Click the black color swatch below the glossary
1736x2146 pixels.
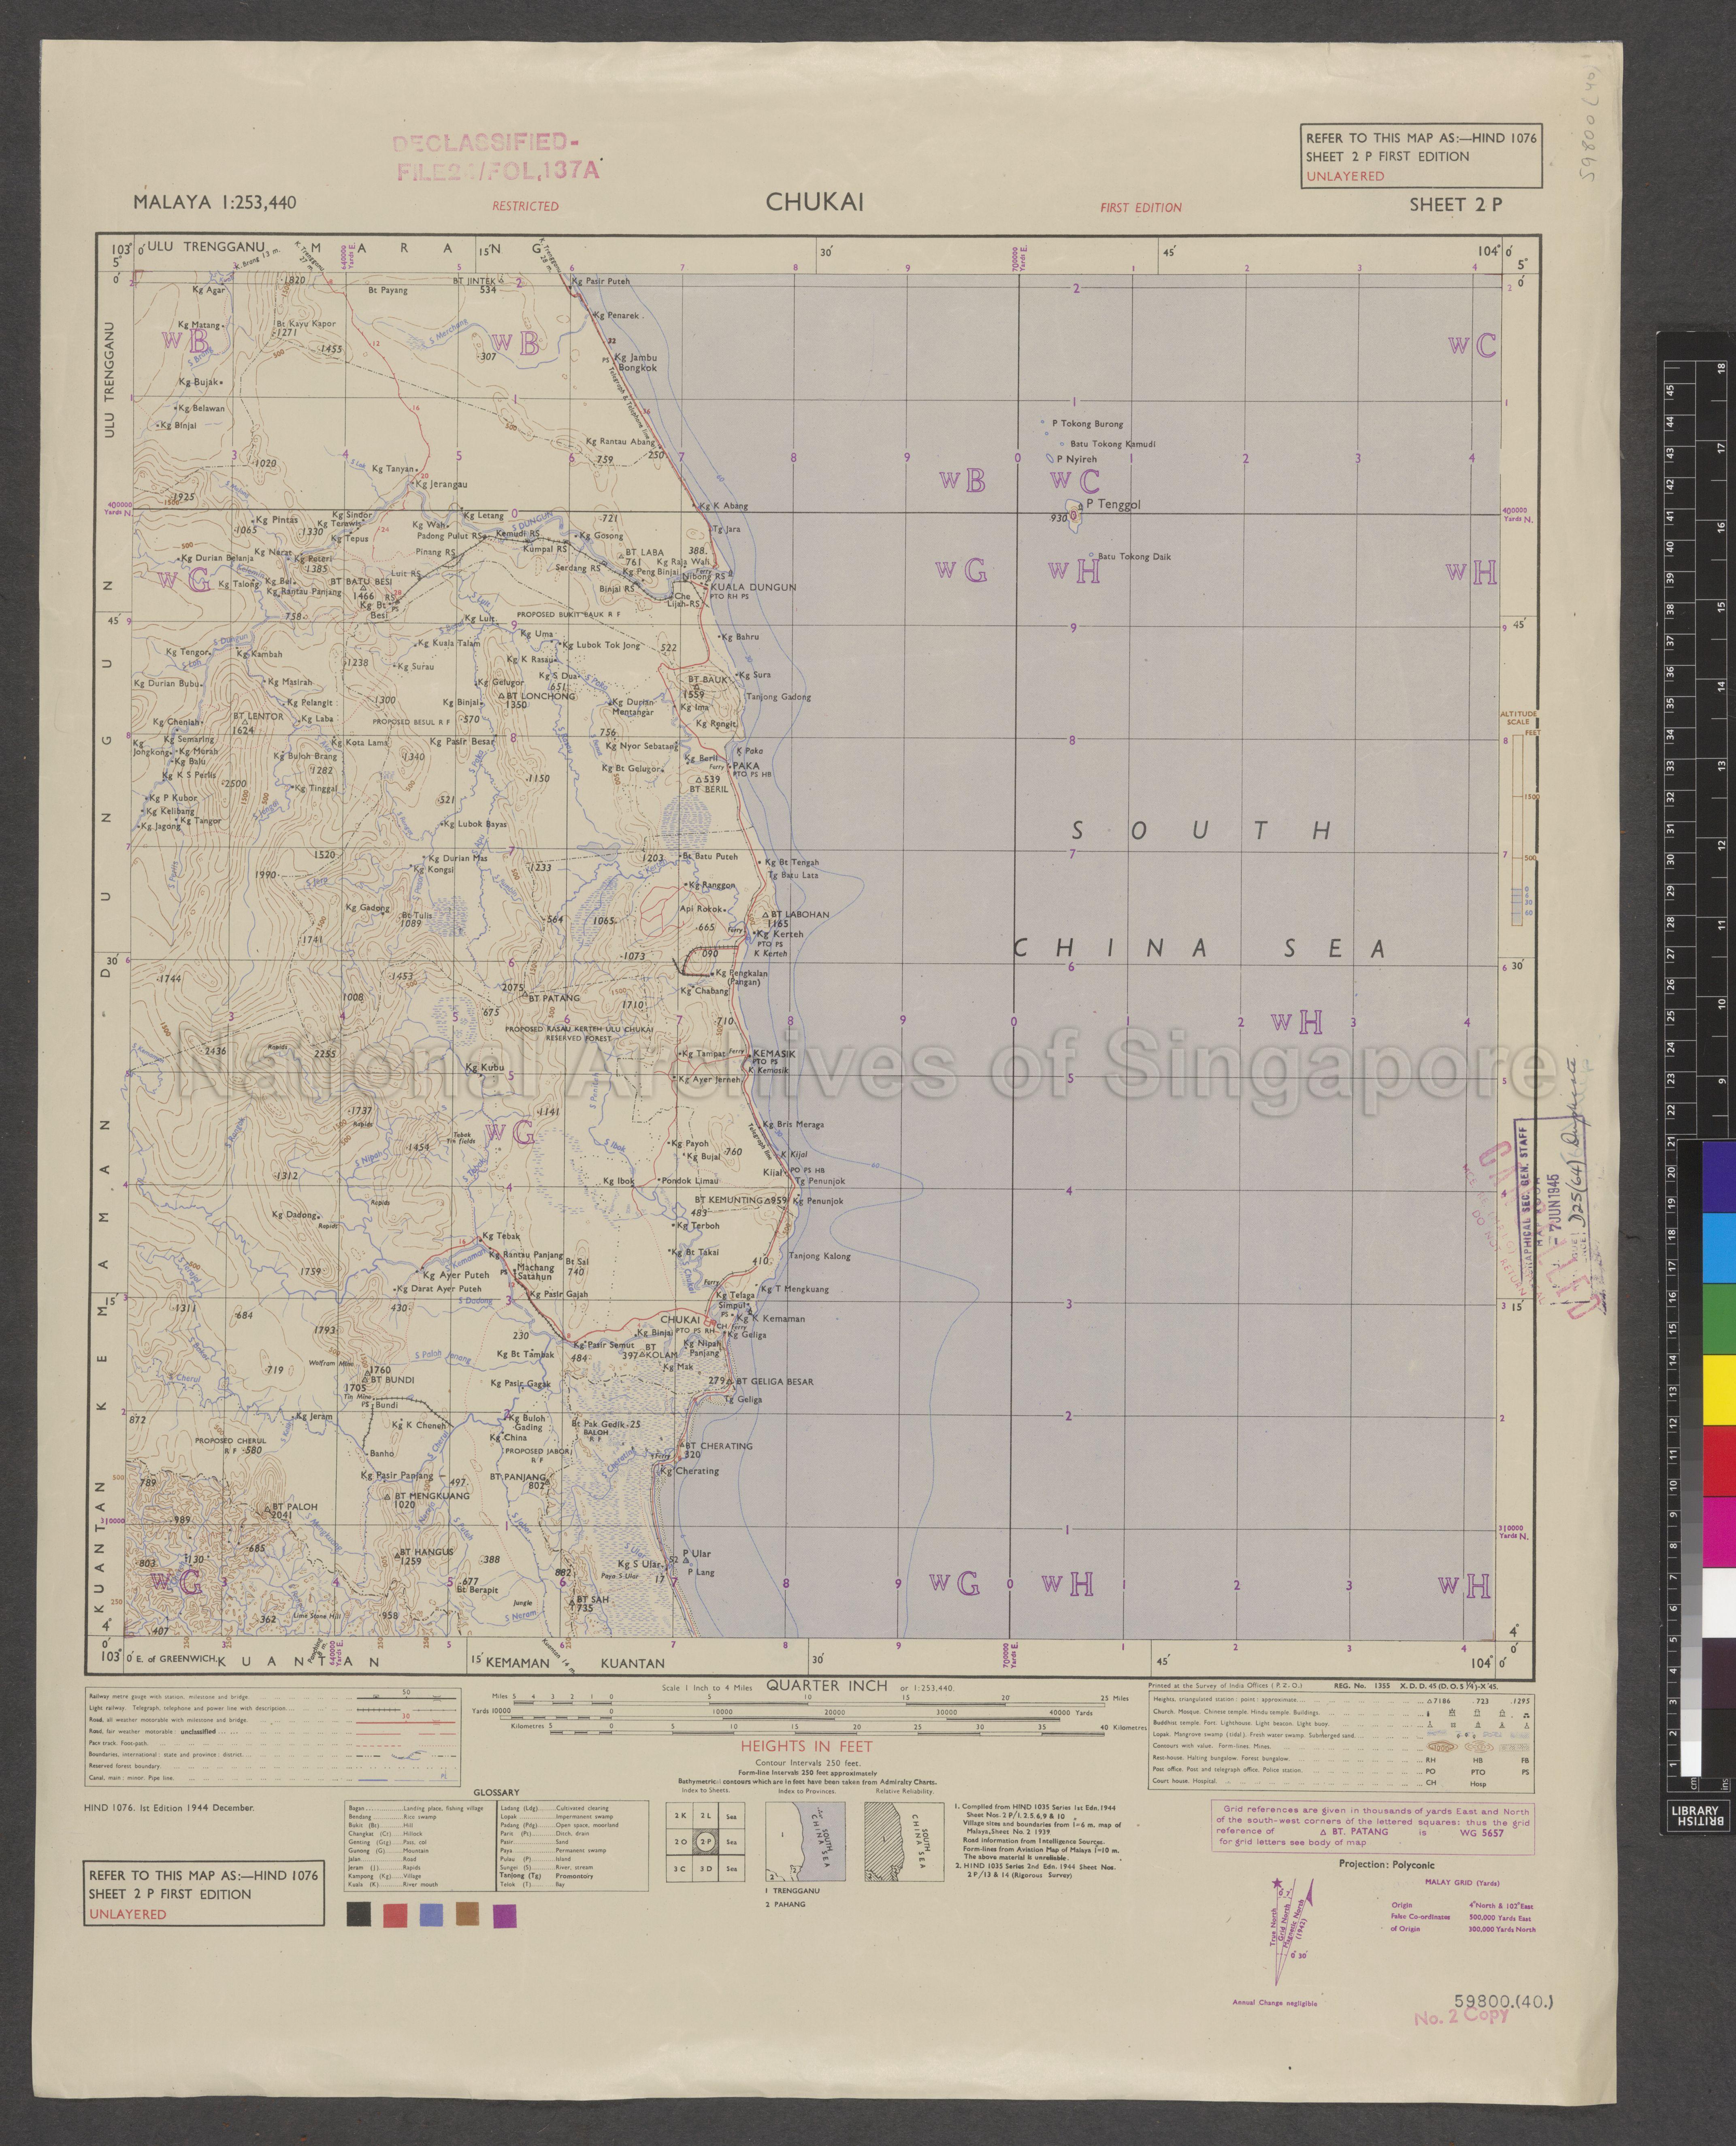pos(359,1915)
